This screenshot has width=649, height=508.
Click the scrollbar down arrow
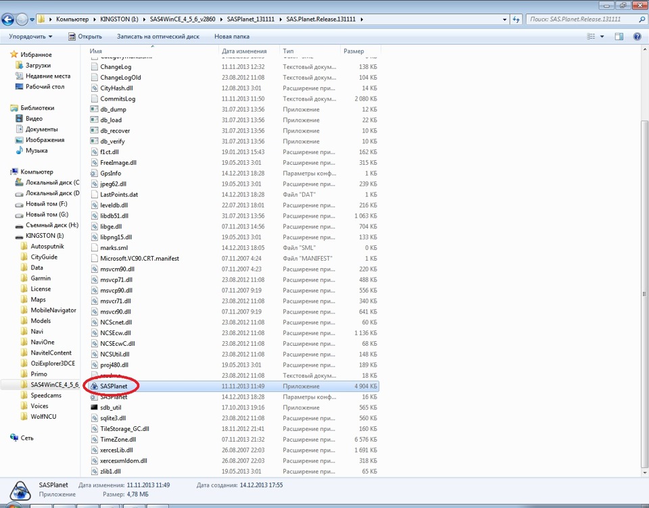pos(645,472)
